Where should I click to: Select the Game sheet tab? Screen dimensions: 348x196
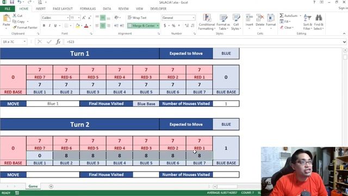[33, 186]
